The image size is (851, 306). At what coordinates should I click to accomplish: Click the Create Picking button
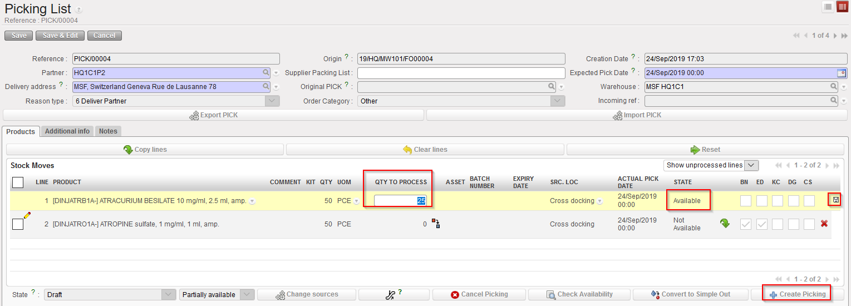coord(796,294)
